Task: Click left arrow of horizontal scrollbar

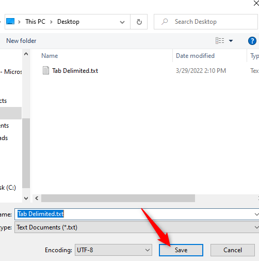Action: (37, 198)
